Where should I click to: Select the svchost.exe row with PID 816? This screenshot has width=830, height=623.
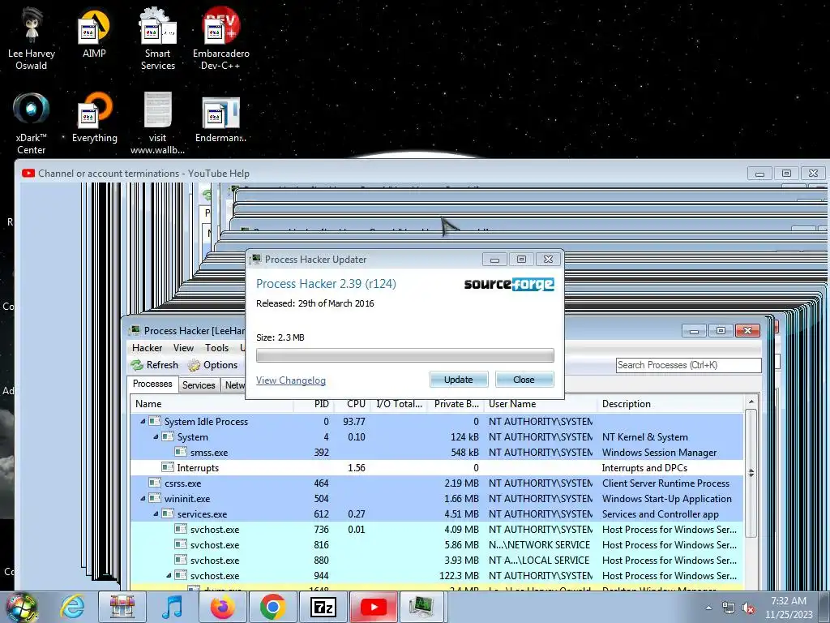click(x=437, y=544)
